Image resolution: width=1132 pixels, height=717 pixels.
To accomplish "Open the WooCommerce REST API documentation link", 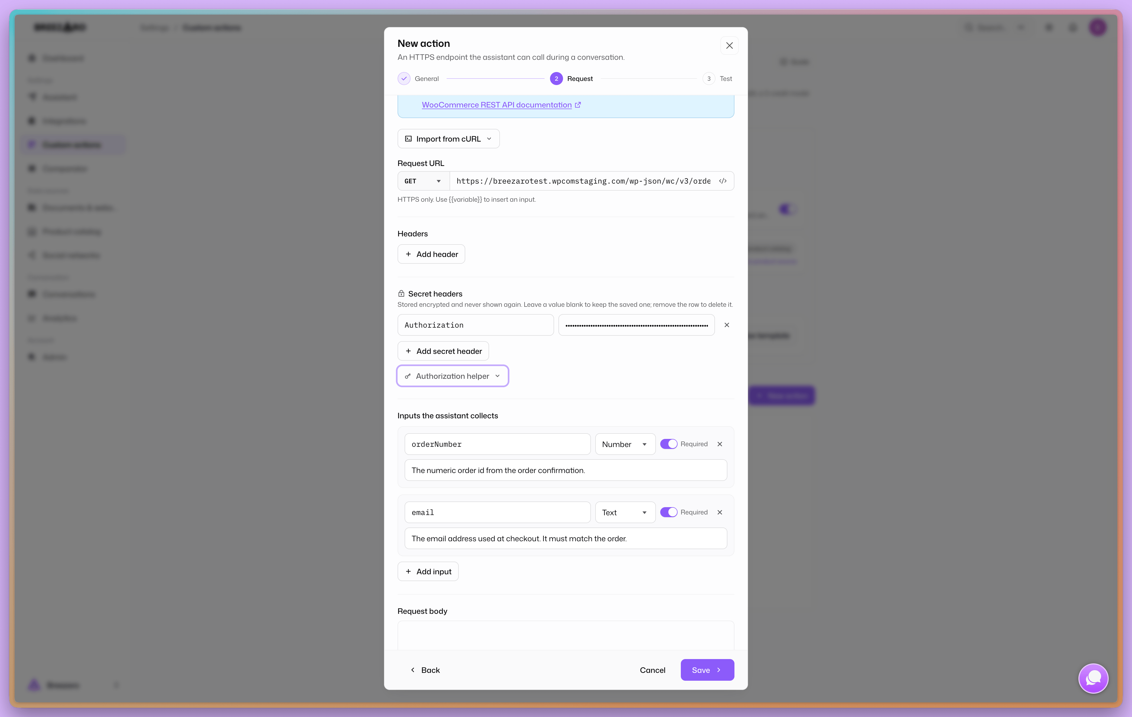I will (501, 105).
